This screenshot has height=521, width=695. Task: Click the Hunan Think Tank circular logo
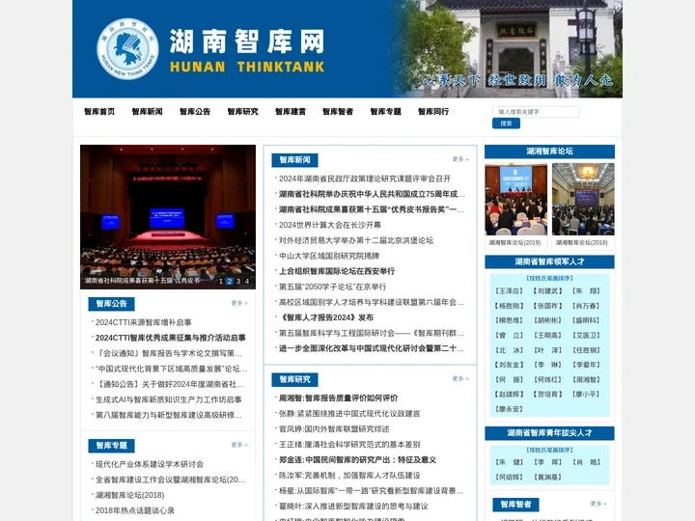(127, 49)
